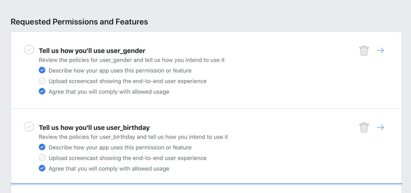Click user_gender describe app usage text
The image size is (411, 193).
point(120,71)
